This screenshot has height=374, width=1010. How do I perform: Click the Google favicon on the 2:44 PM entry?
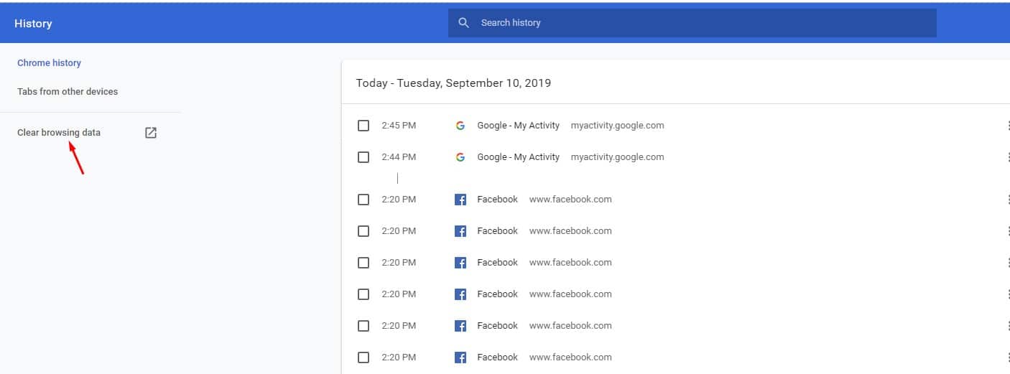[x=460, y=157]
